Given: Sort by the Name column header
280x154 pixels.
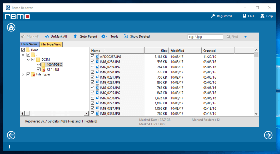Looking at the screenshot, I should [x=117, y=51].
